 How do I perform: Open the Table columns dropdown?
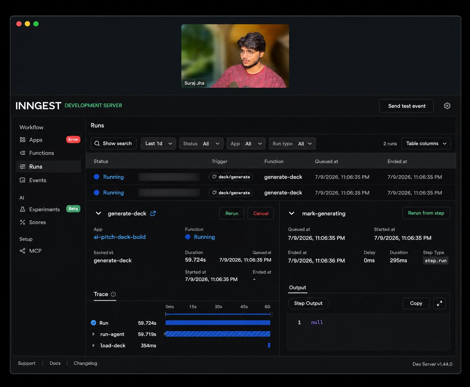(x=426, y=143)
